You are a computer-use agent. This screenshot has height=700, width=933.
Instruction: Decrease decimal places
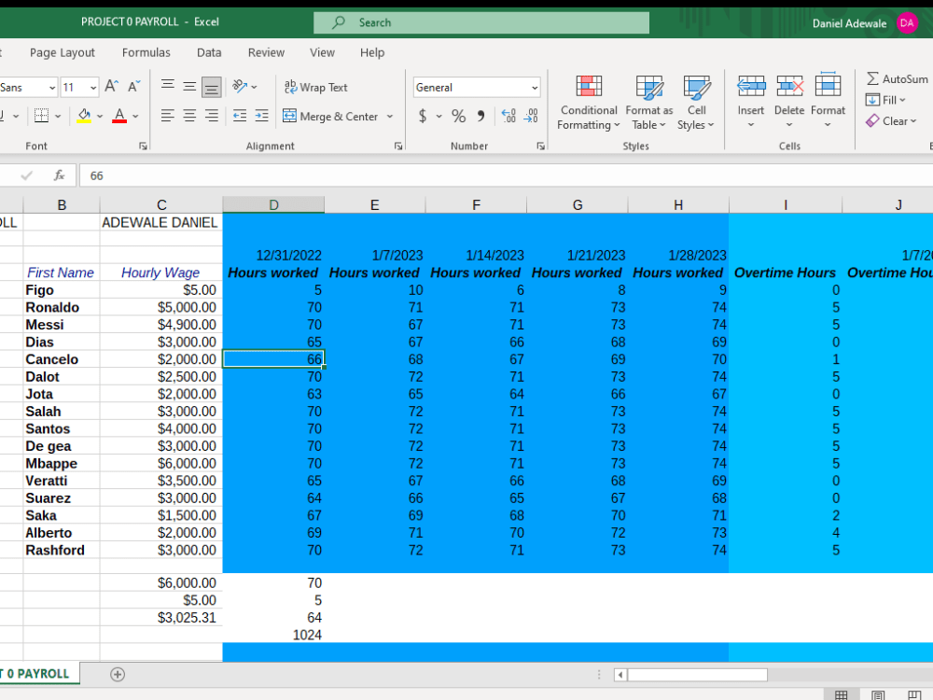click(x=531, y=116)
